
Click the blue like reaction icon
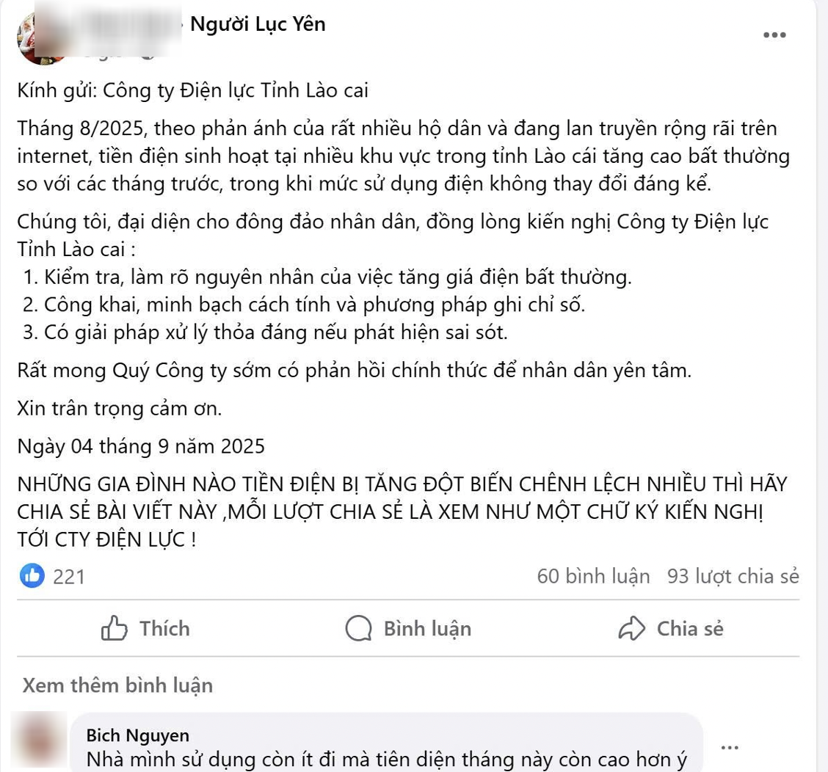(32, 575)
